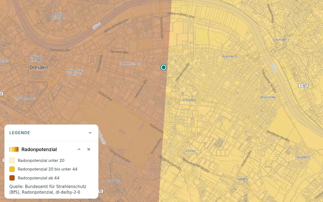Click the NEUGRUNA district label
The image size is (323, 202).
(x=268, y=97)
